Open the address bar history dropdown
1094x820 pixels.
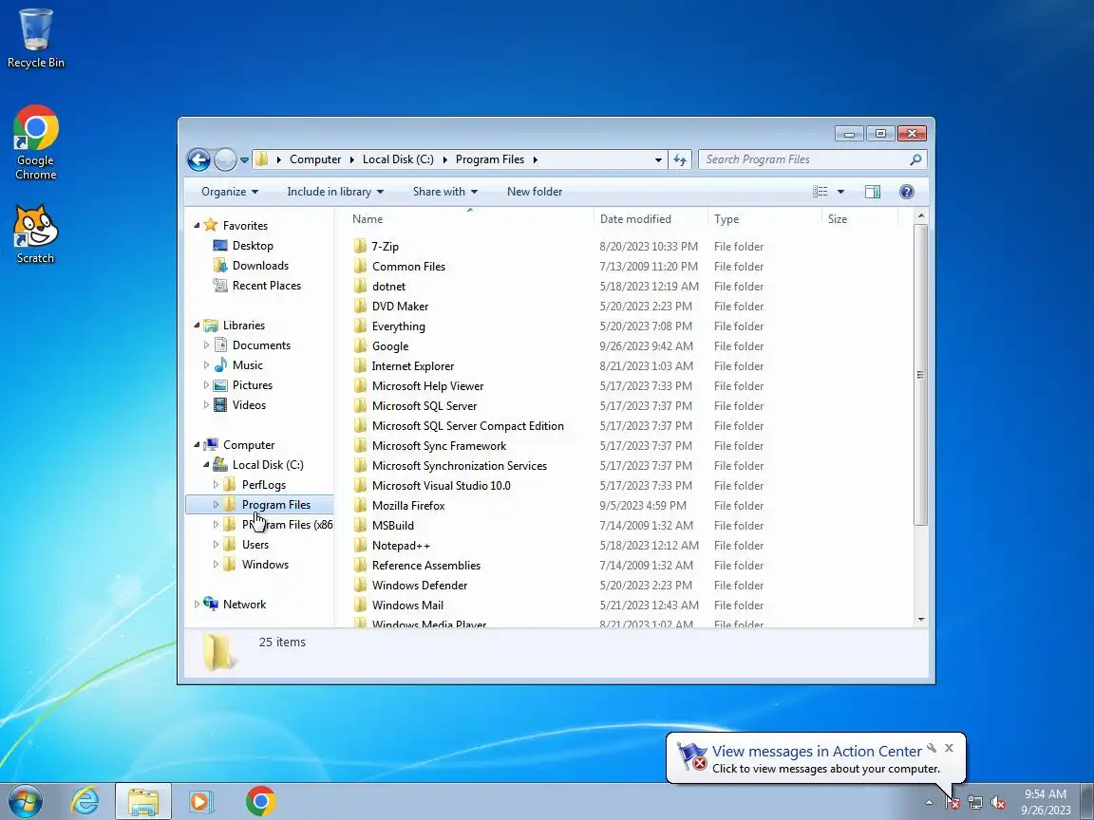point(658,159)
